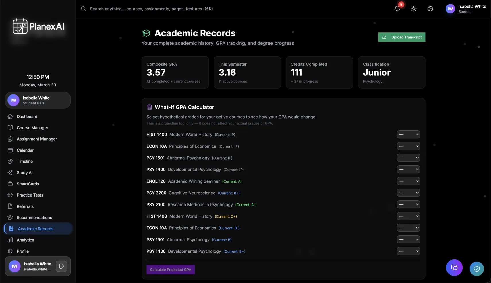
Task: Click the Dashboard home icon
Action: click(10, 117)
